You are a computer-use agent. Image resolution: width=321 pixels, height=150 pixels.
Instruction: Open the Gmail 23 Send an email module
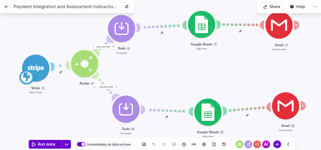[x=286, y=106]
